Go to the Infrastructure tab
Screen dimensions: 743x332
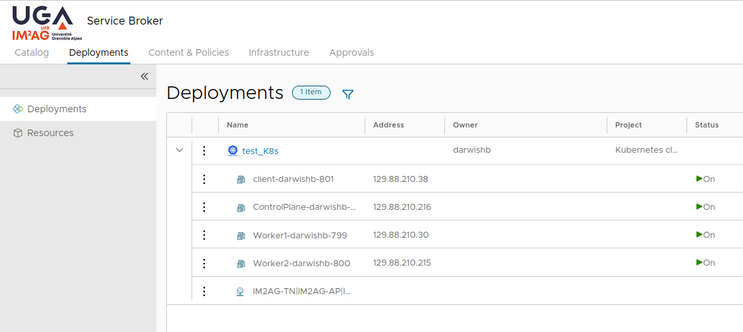click(279, 52)
